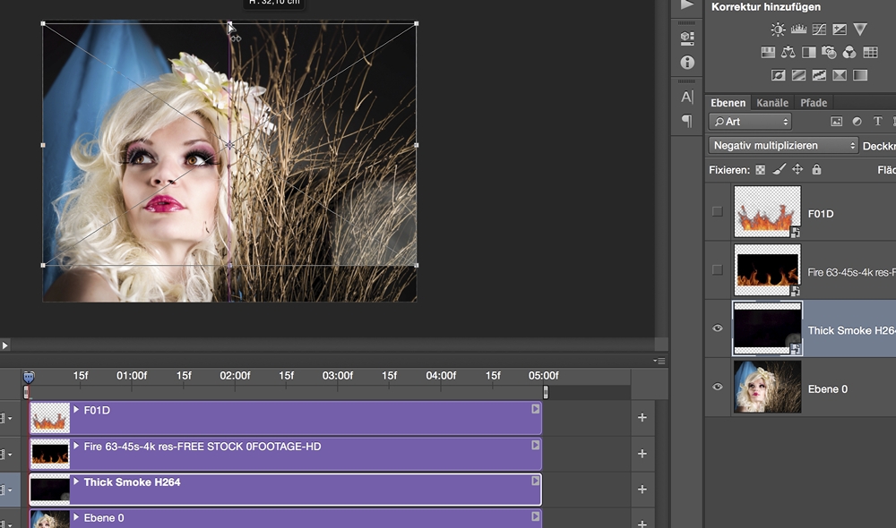896x528 pixels.
Task: Click the lock-all padlock icon next to Fixieren
Action: (x=816, y=169)
